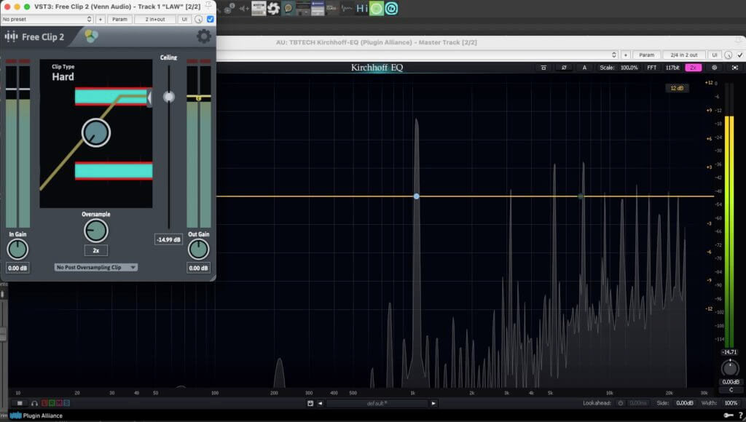Click the phase invert icon in Kirchhoff-EQ
Viewport: 746px width, 422px height.
coord(563,68)
